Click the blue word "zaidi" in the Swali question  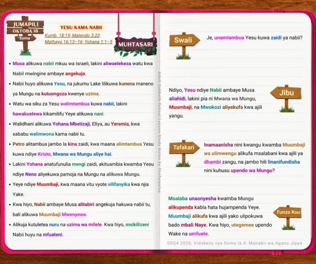[276, 38]
